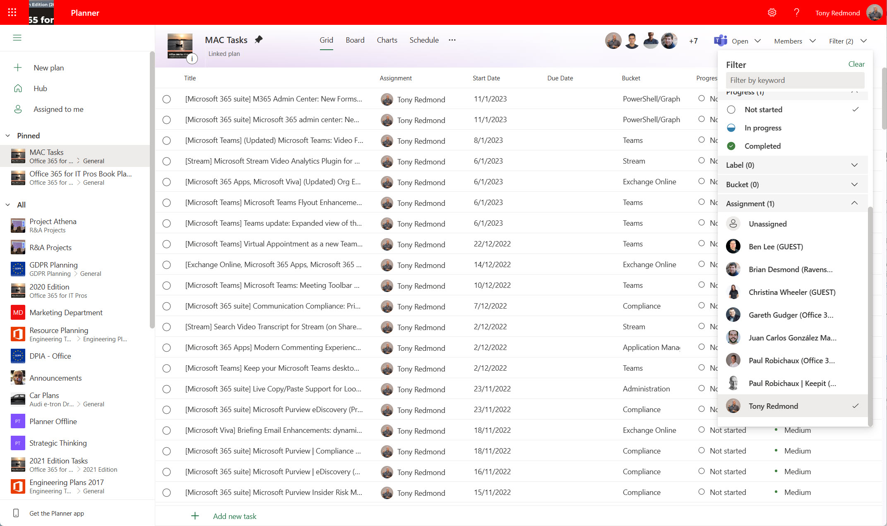Toggle the In progress filter option
Viewport: 887px width, 526px height.
763,128
